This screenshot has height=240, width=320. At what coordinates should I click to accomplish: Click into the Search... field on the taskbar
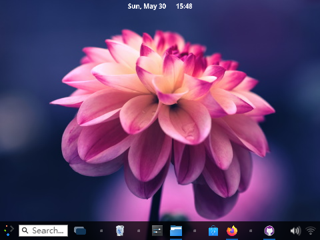click(43, 231)
